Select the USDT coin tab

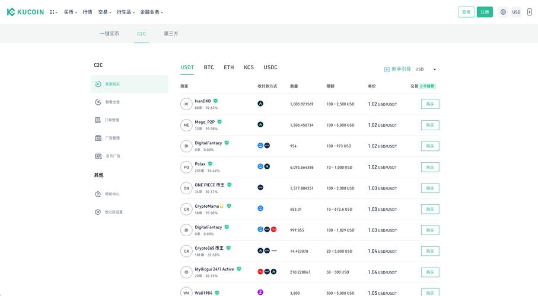coord(187,67)
